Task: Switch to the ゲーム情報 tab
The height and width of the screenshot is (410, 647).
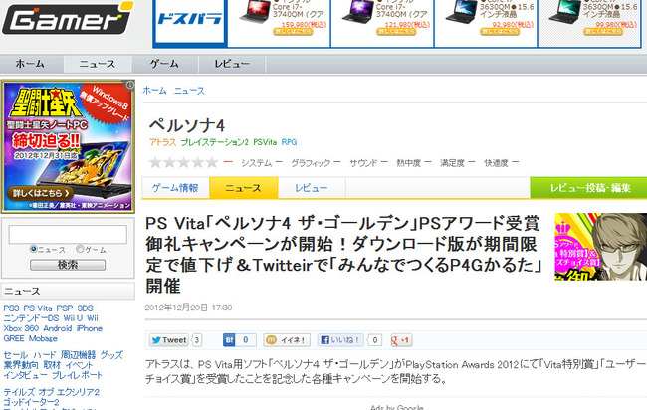Action: click(175, 188)
